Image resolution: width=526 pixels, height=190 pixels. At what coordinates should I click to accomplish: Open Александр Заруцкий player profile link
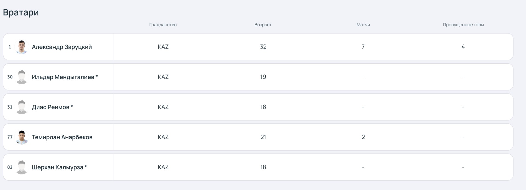click(62, 47)
